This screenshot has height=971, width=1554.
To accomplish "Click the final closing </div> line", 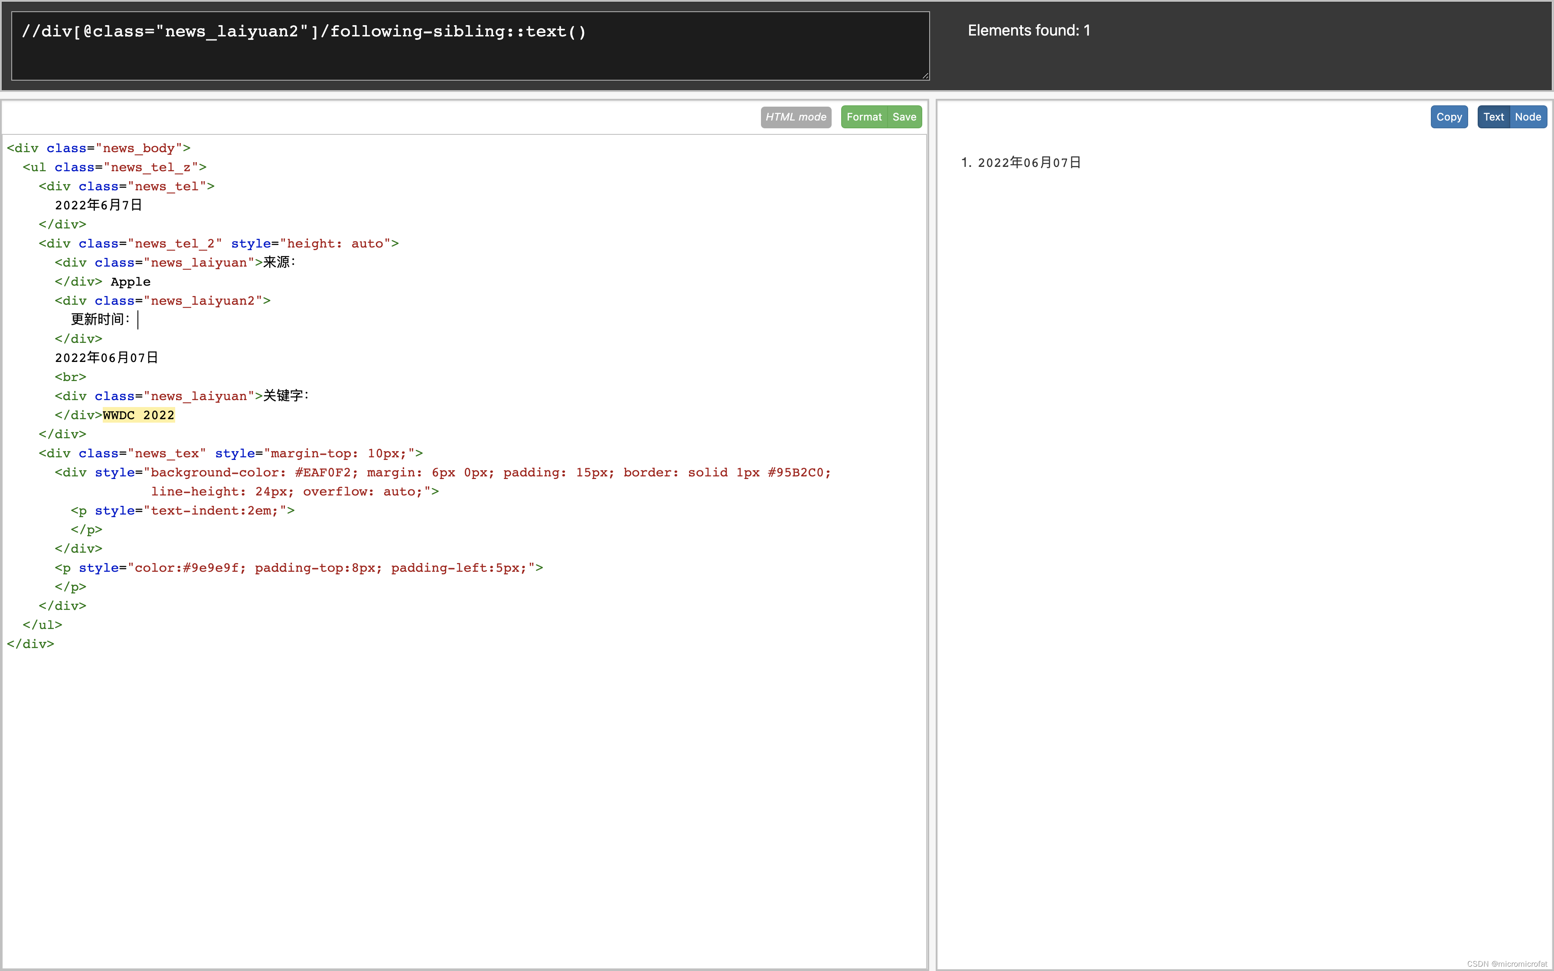I will pos(30,644).
